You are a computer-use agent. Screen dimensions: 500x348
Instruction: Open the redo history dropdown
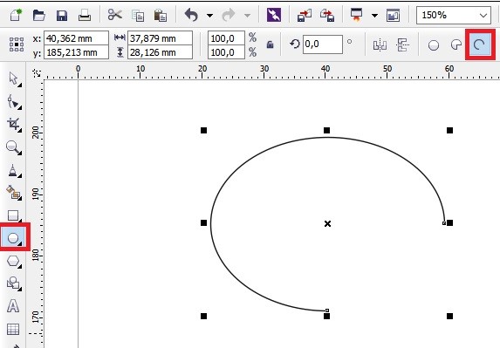pos(247,16)
